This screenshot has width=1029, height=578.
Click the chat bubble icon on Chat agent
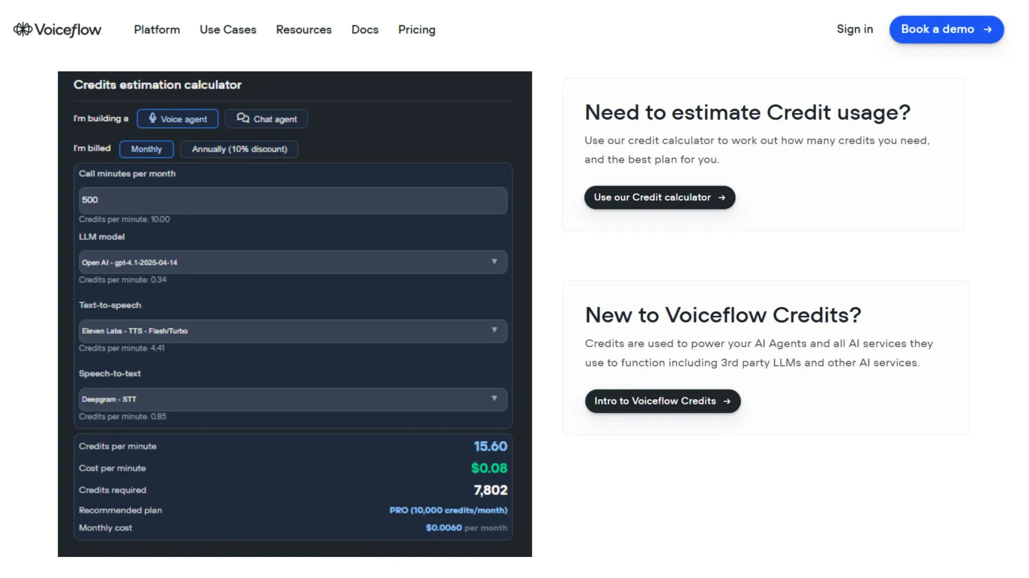[243, 119]
